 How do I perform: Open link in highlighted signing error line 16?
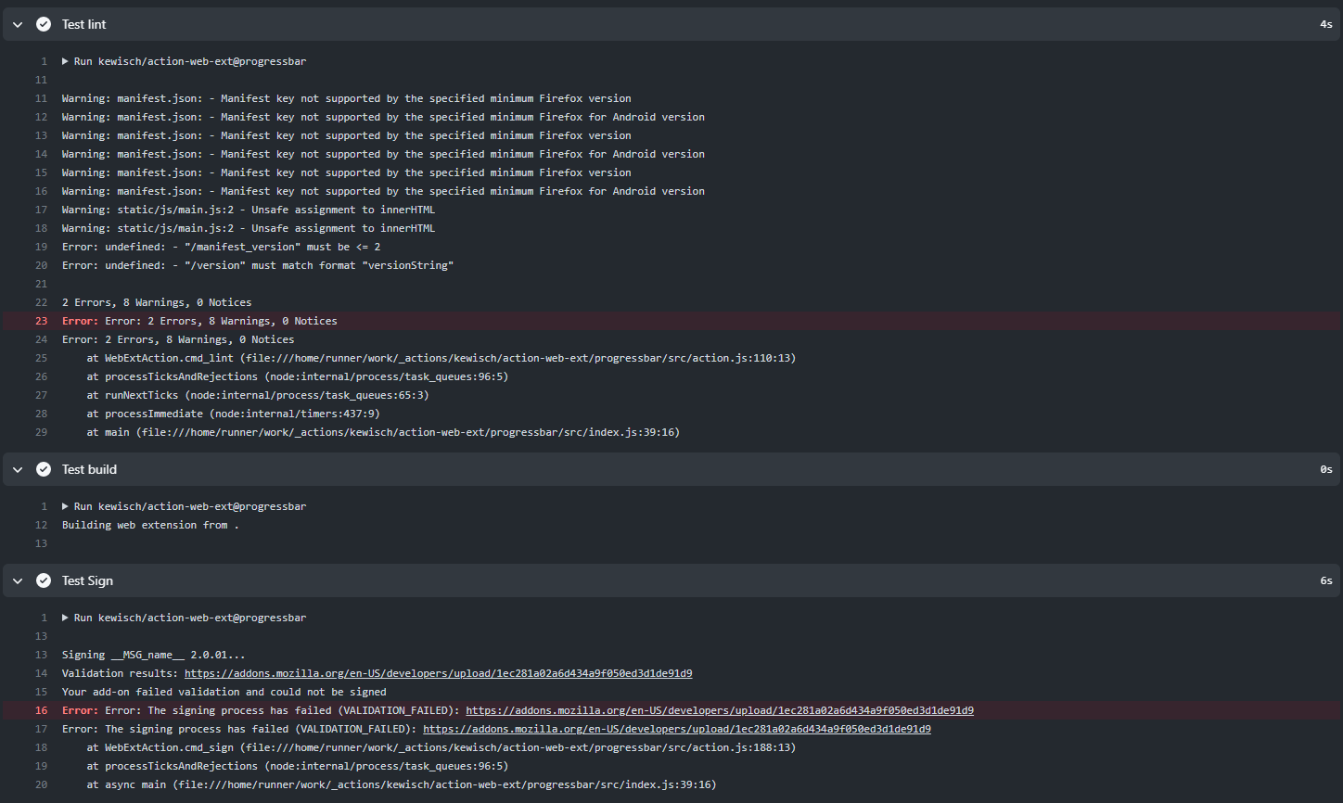[x=720, y=710]
